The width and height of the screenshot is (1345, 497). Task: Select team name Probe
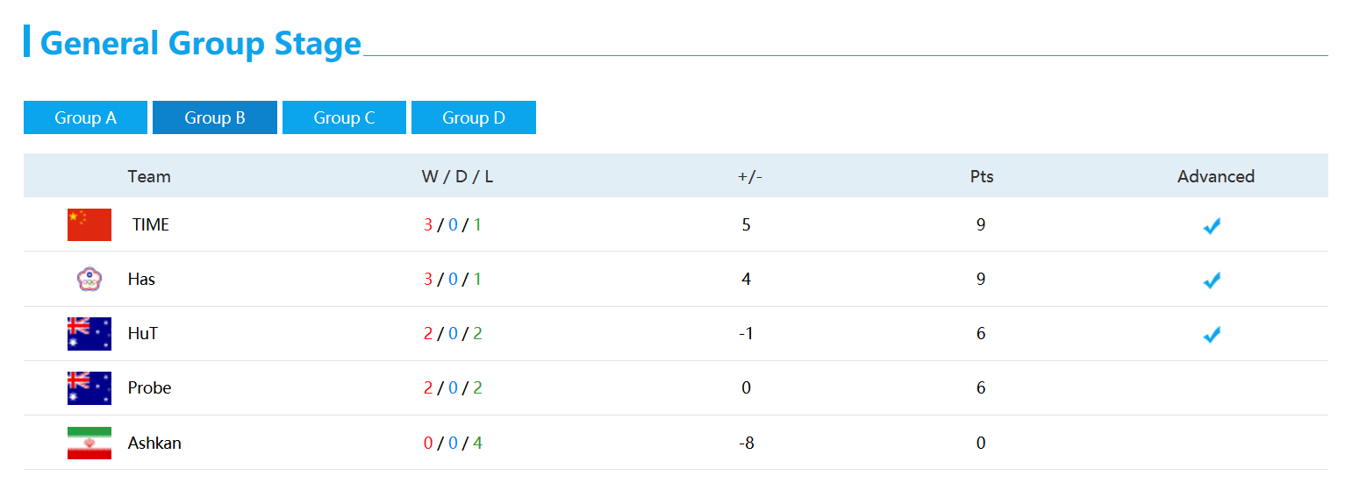149,387
